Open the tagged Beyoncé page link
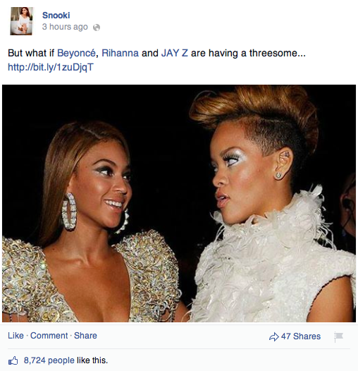 [x=76, y=53]
